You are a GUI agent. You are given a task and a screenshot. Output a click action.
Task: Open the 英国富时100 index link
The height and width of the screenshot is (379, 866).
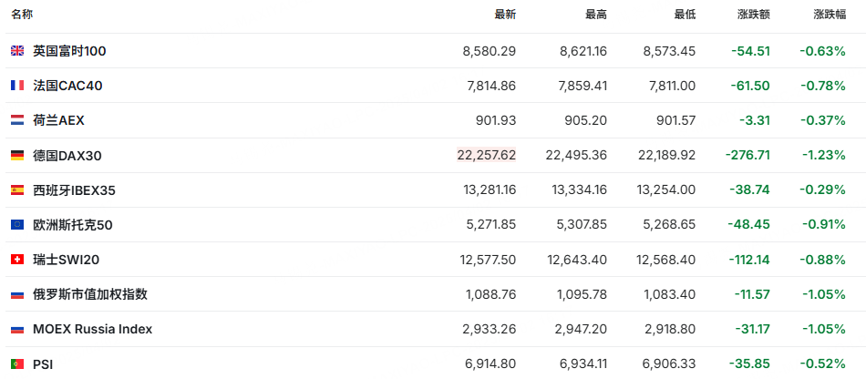[69, 51]
